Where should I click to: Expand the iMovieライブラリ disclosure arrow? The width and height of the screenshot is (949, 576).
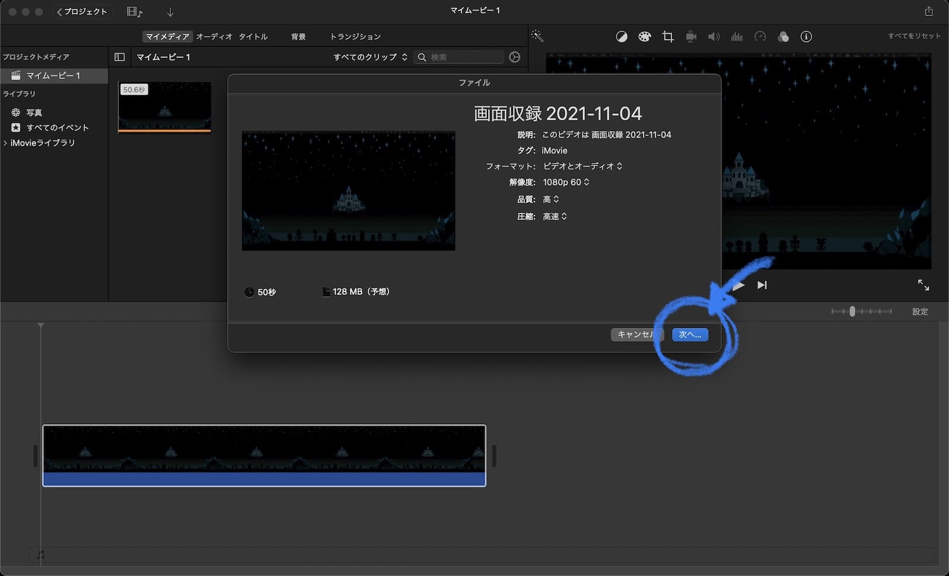click(5, 143)
